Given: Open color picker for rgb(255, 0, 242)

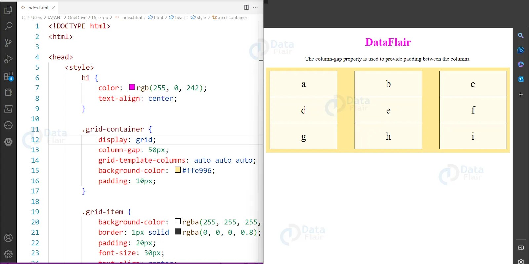Looking at the screenshot, I should point(132,87).
